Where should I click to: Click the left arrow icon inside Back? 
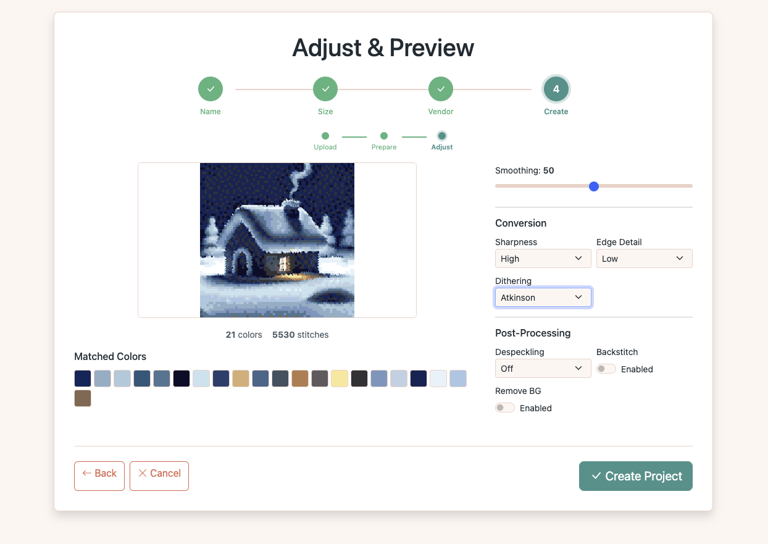(88, 474)
